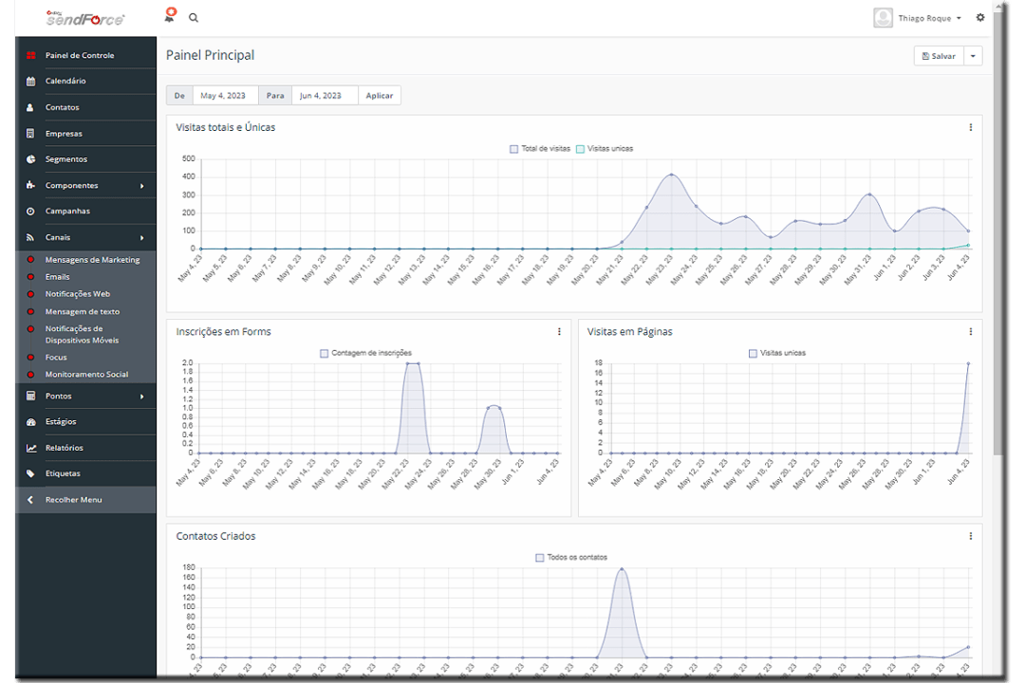1025x683 pixels.
Task: Click the Etiquetas tag icon
Action: point(30,474)
